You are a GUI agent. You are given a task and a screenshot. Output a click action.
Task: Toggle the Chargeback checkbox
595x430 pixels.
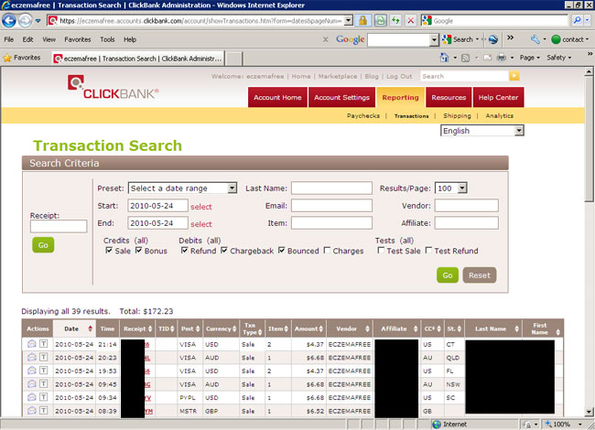click(224, 251)
